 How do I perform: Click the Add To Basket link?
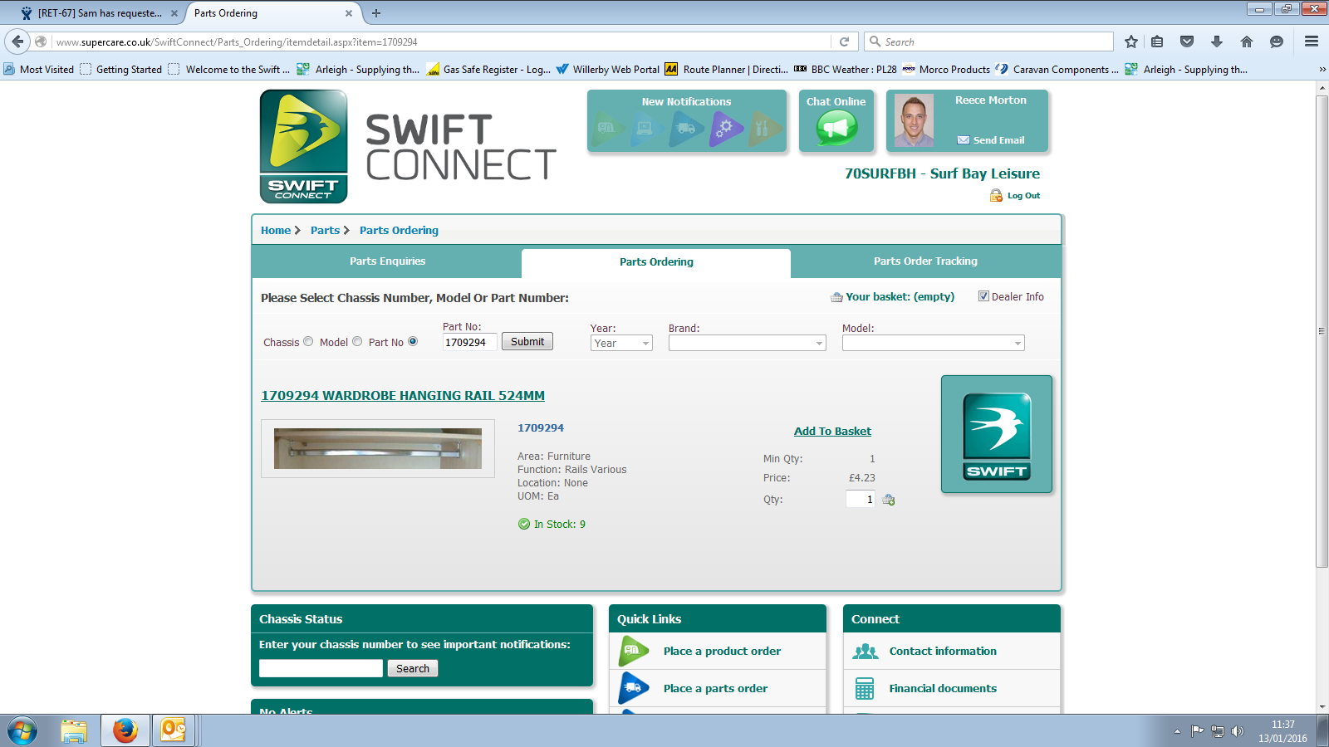tap(832, 431)
